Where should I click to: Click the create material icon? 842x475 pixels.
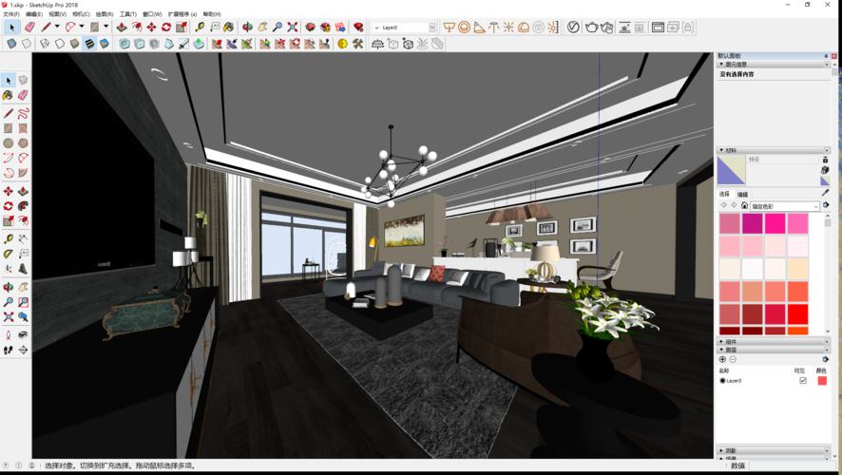[825, 170]
